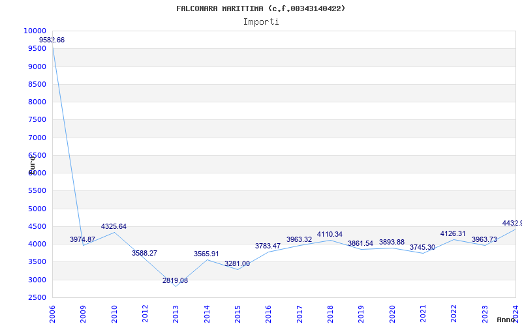This screenshot has height=326, width=522.
Task: Select the 2021 year axis label
Action: coord(423,314)
